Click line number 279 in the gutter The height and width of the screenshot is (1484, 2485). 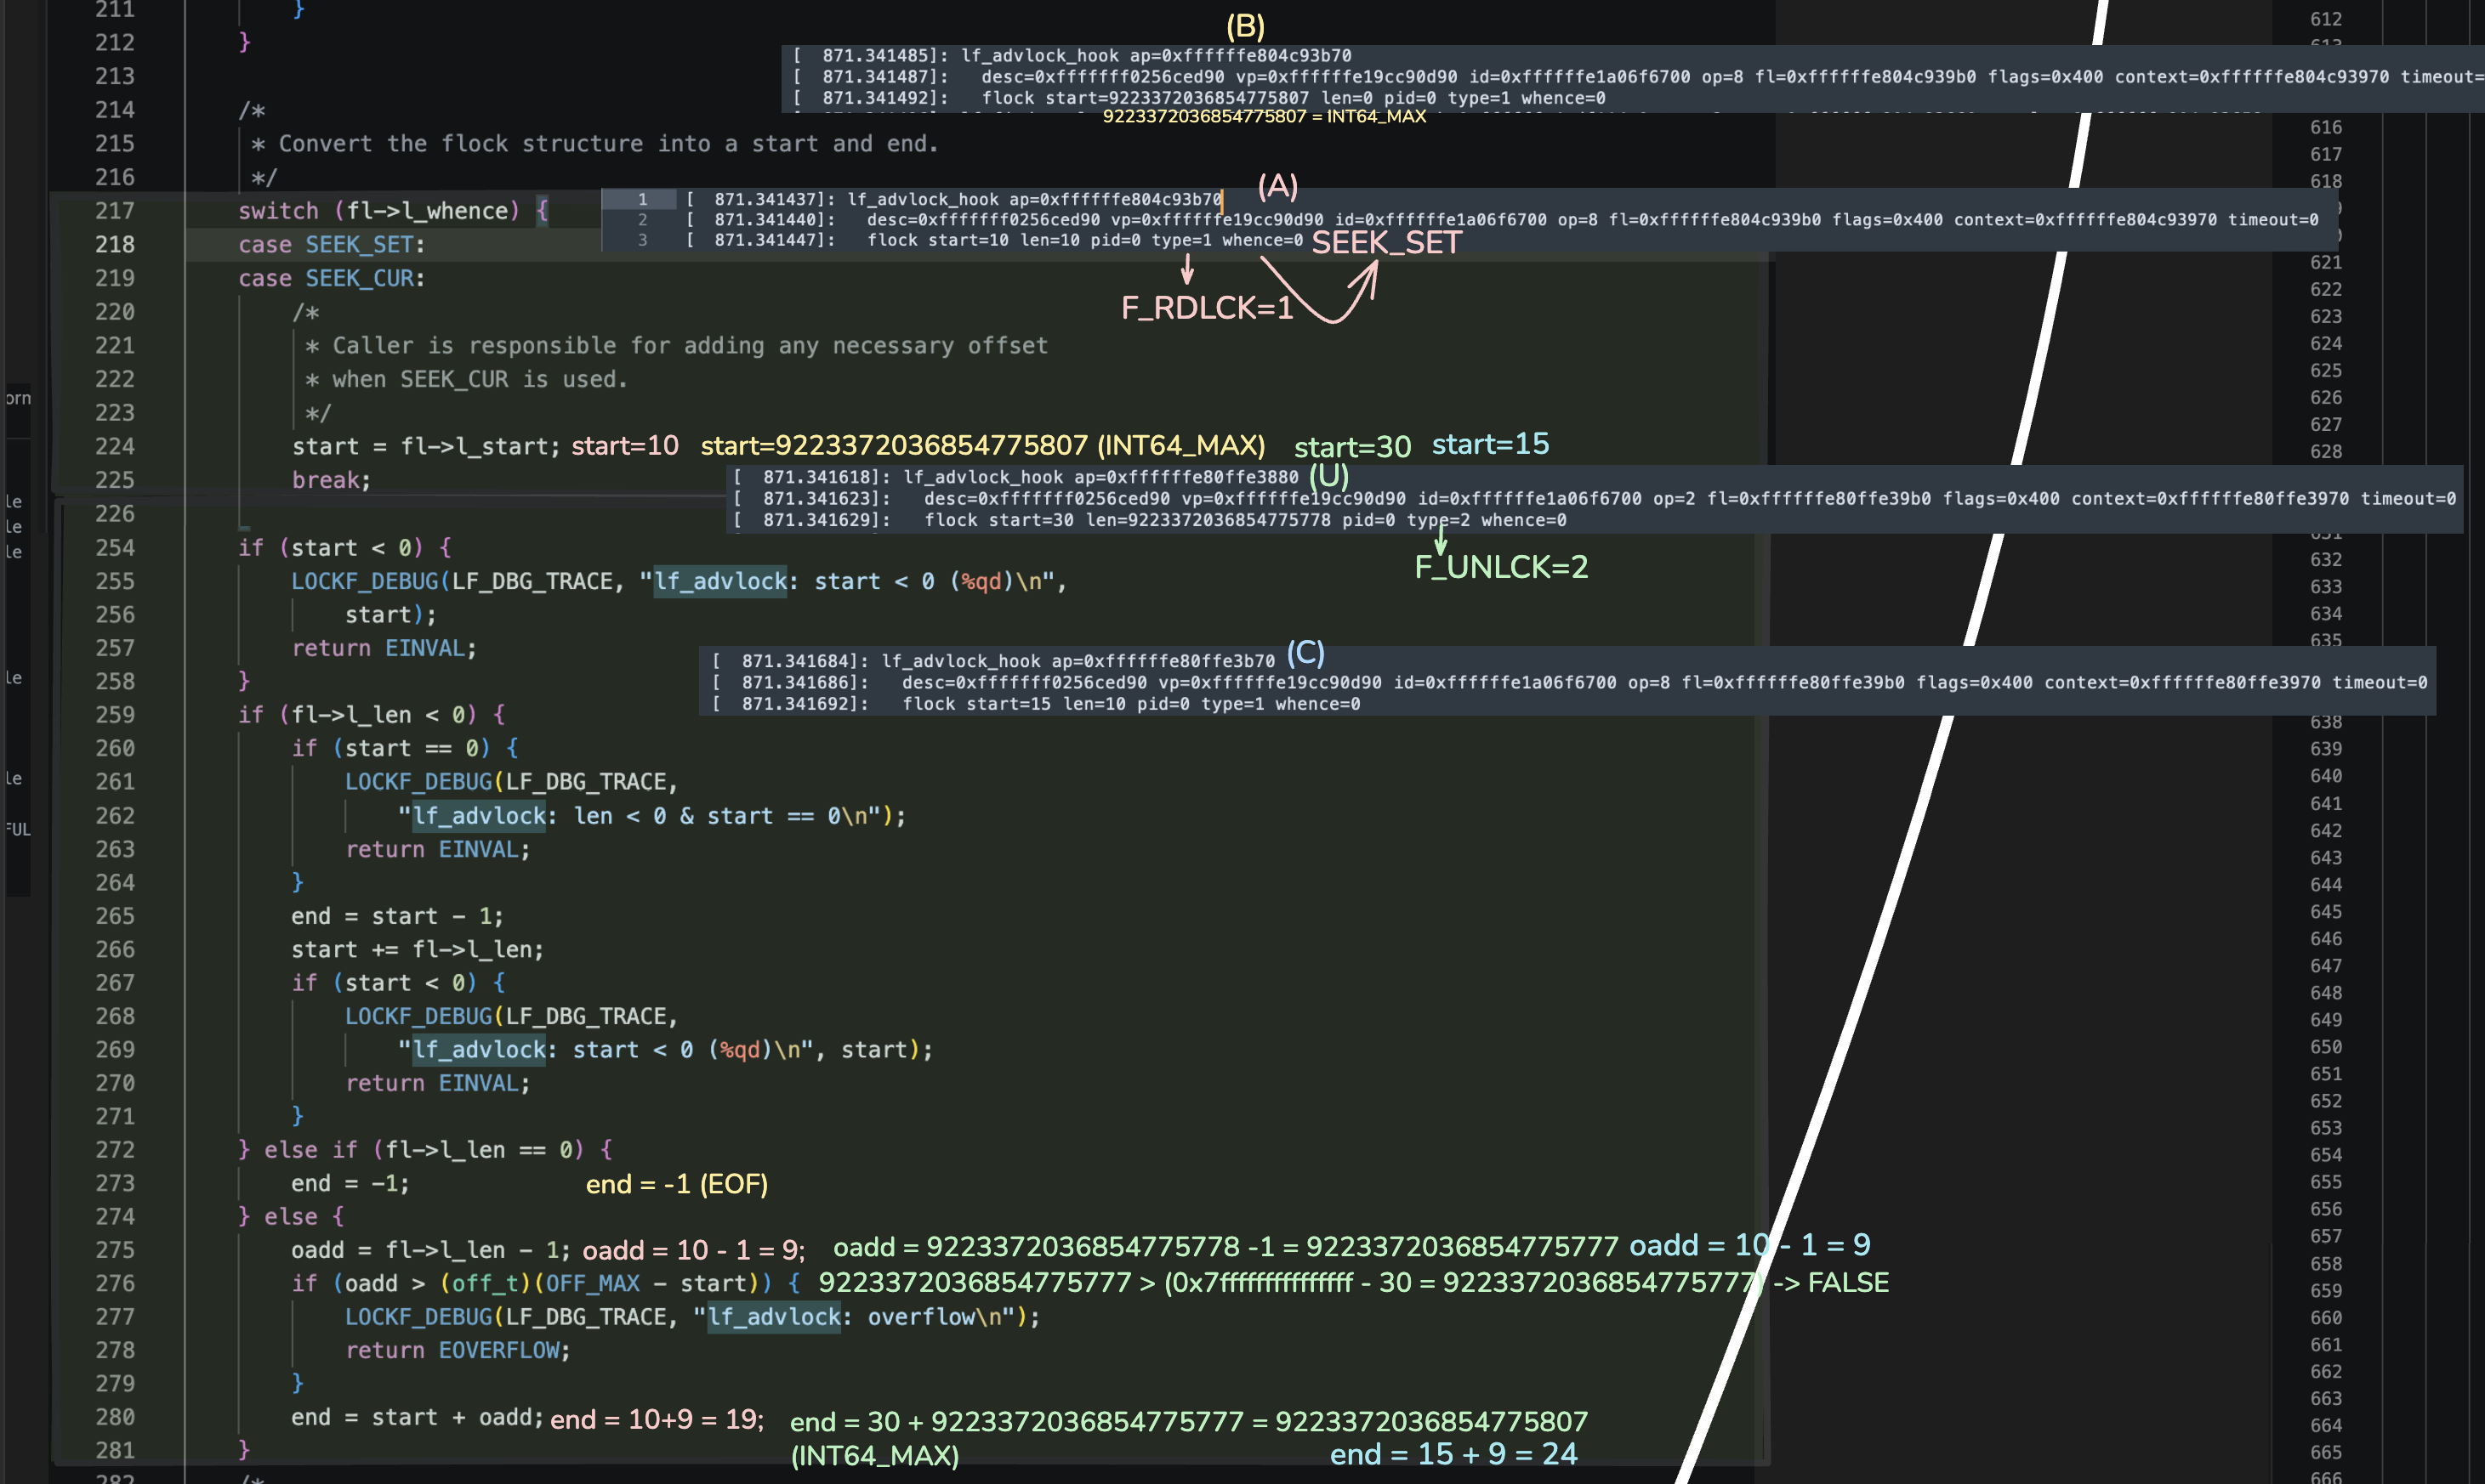point(115,1384)
